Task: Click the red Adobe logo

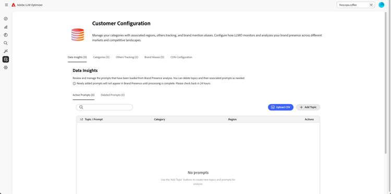Action: (x=14, y=5)
